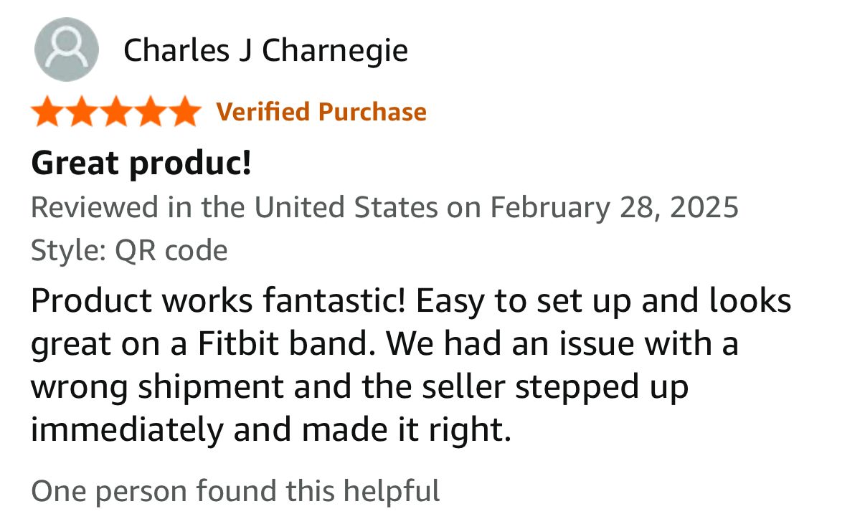865x519 pixels.
Task: Click the "Reviewed in the United States" text
Action: click(235, 208)
